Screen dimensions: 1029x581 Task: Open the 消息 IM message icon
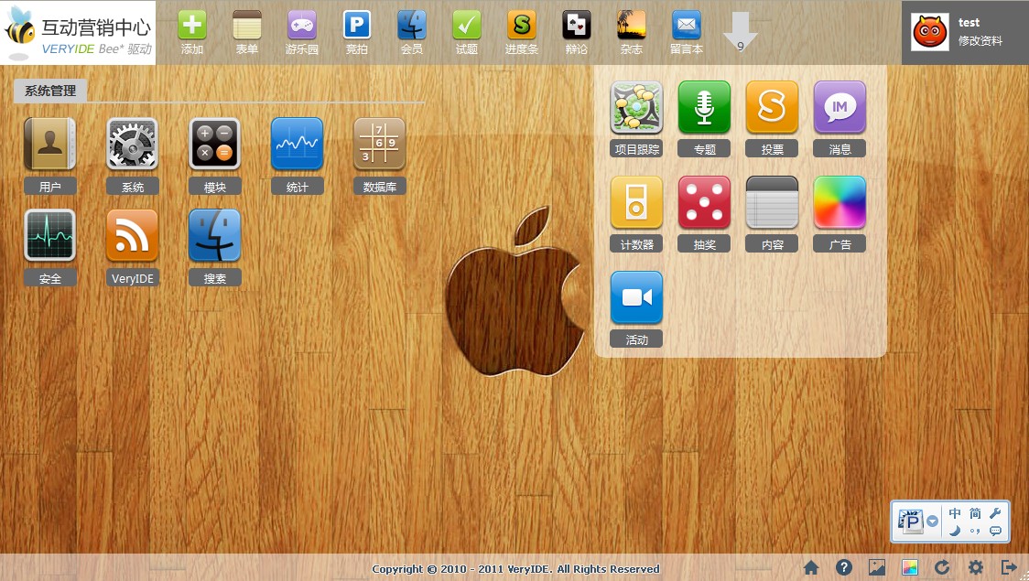pos(839,108)
